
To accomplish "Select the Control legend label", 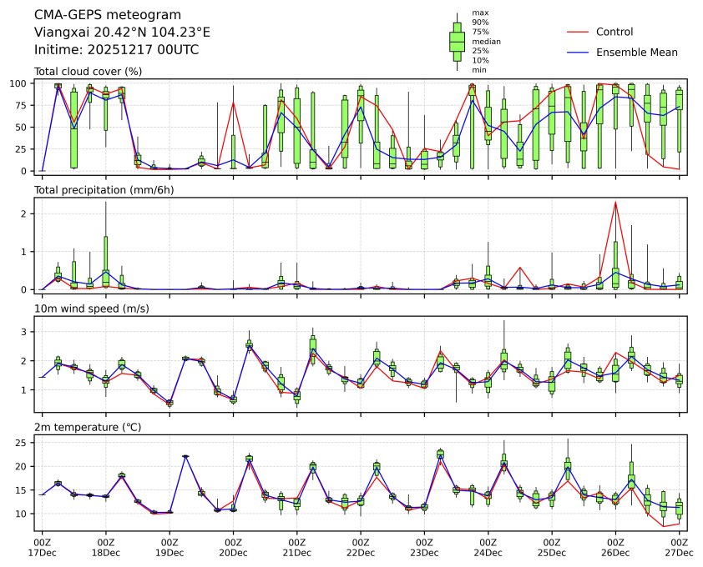I will click(x=614, y=33).
